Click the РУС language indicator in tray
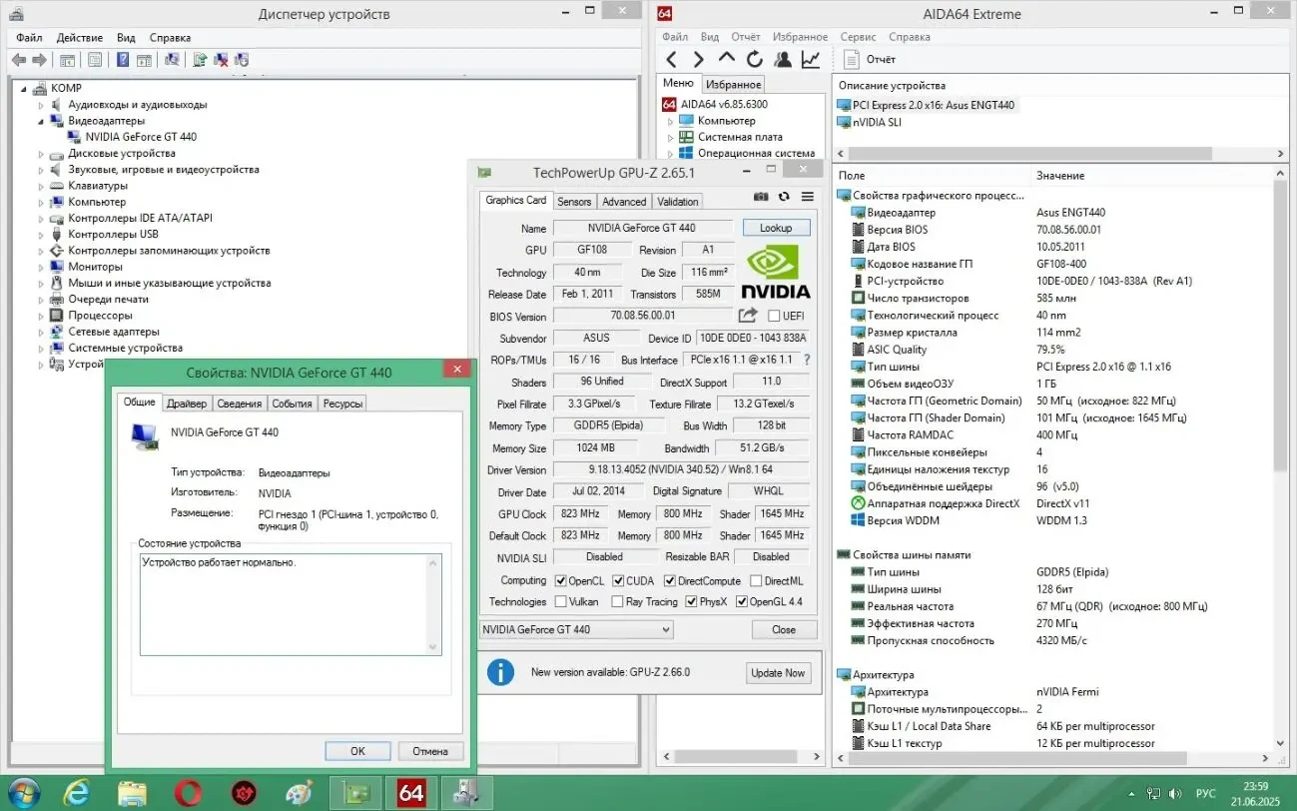This screenshot has height=811, width=1297. click(x=1206, y=793)
